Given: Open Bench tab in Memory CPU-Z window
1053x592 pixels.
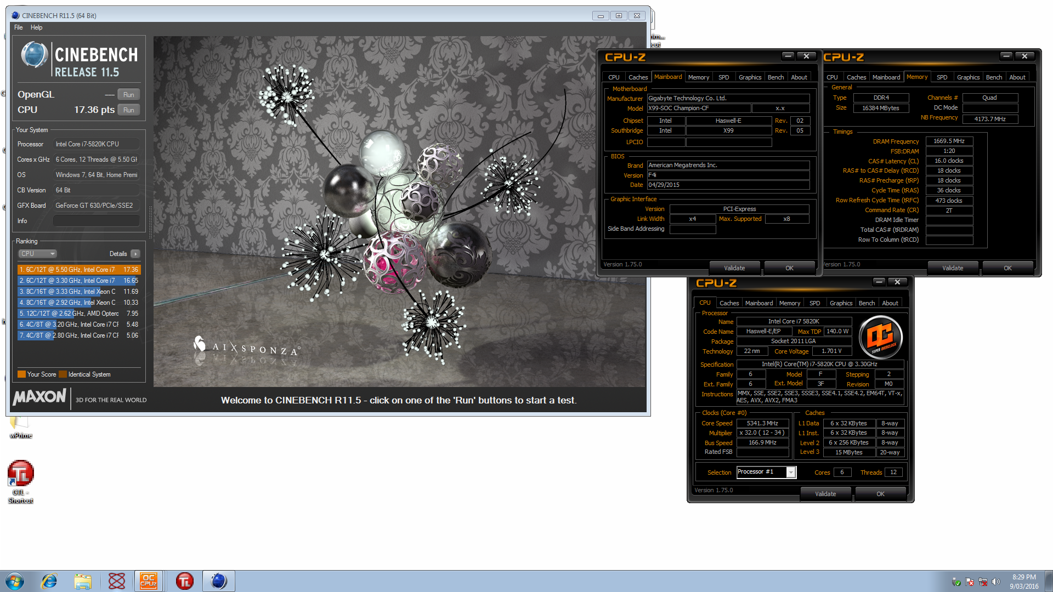Looking at the screenshot, I should tap(994, 77).
